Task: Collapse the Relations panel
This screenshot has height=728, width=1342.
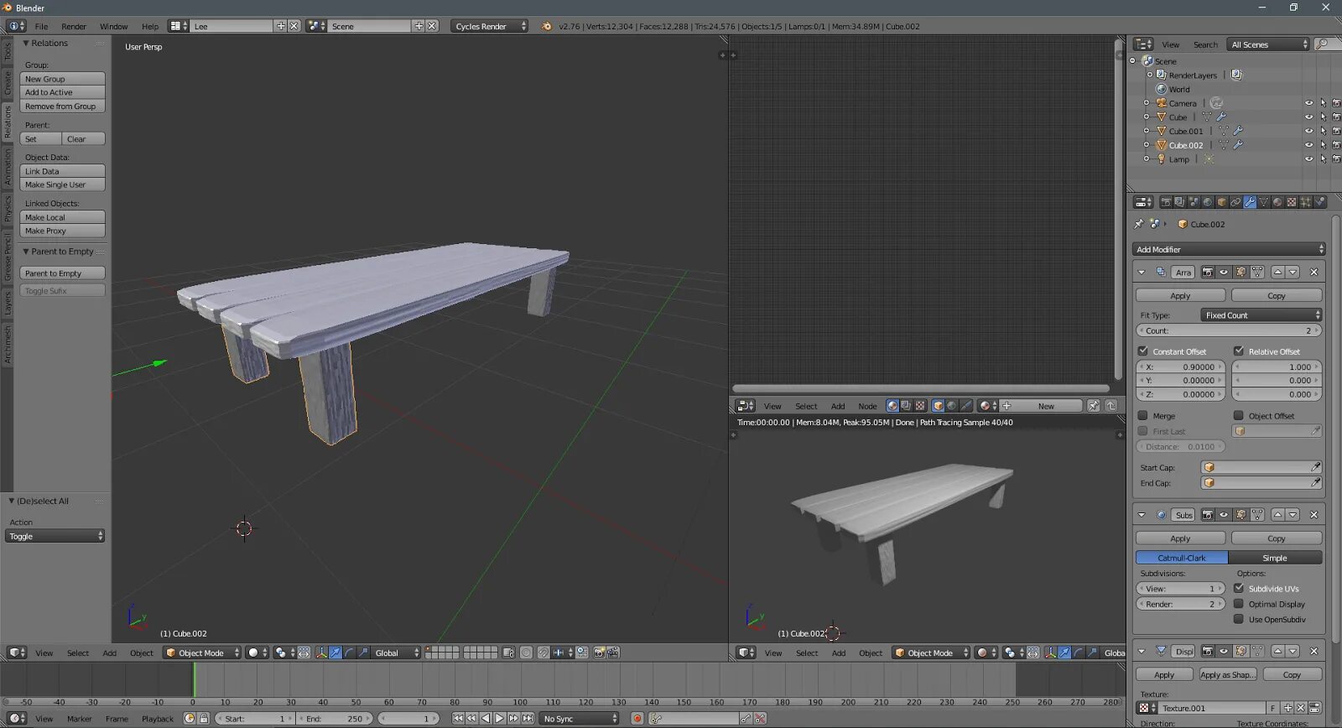Action: pyautogui.click(x=26, y=43)
